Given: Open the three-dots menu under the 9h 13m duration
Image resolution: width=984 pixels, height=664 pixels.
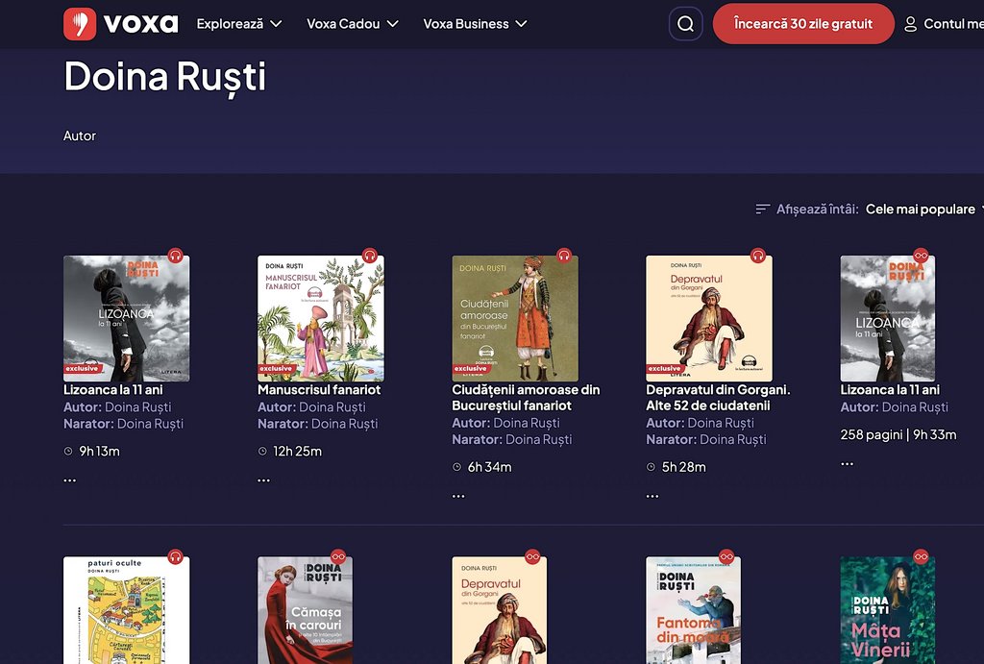Looking at the screenshot, I should [69, 480].
